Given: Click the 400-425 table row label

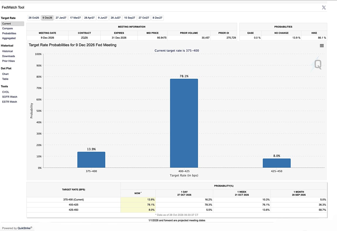Looking at the screenshot, I should 73,205.
